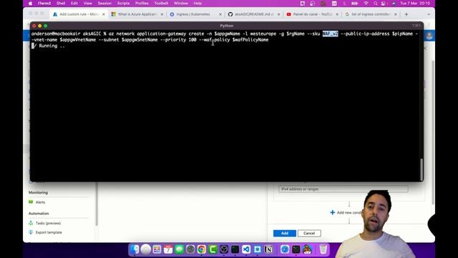Click the blue Add button
458x258 pixels.
(285, 233)
